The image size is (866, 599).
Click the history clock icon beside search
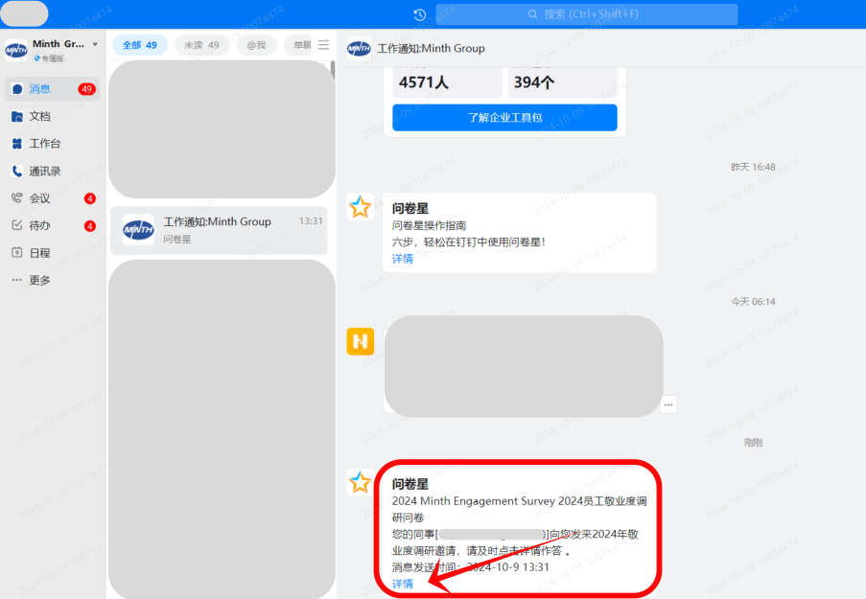(420, 14)
